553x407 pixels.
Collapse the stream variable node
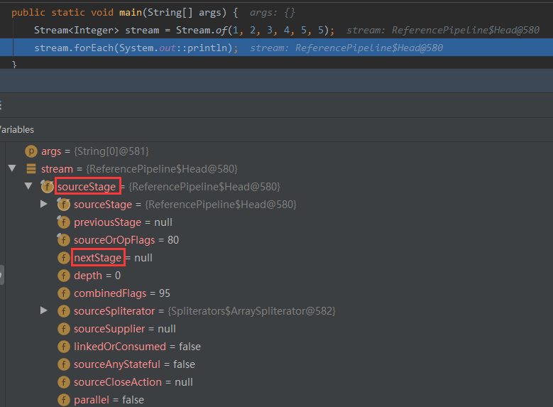pyautogui.click(x=12, y=168)
